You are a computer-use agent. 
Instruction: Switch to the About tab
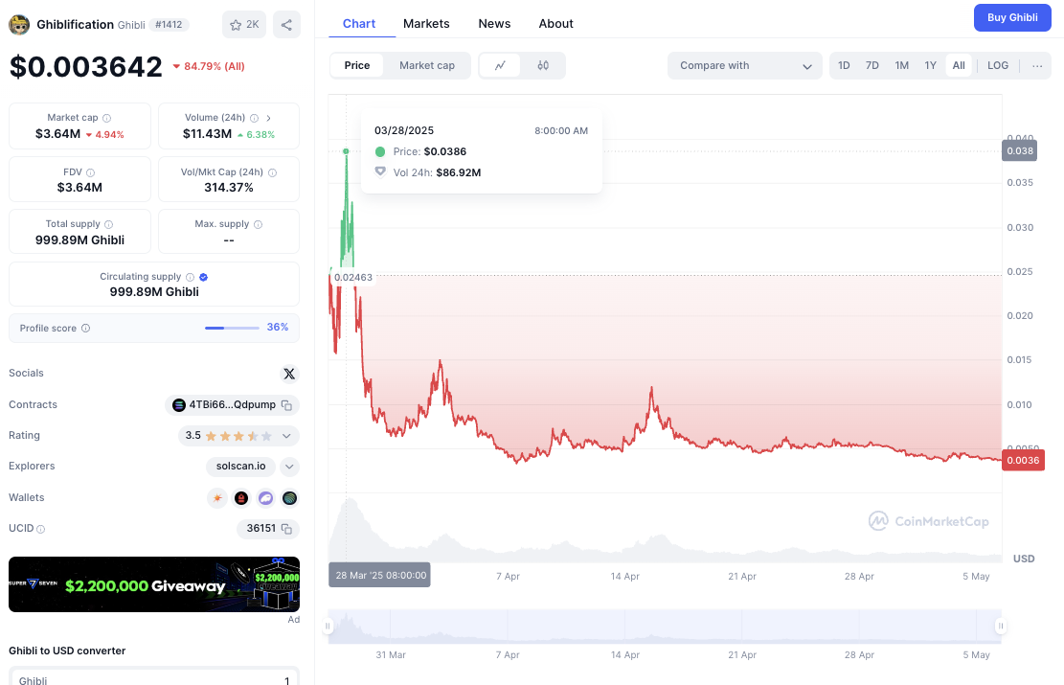555,24
